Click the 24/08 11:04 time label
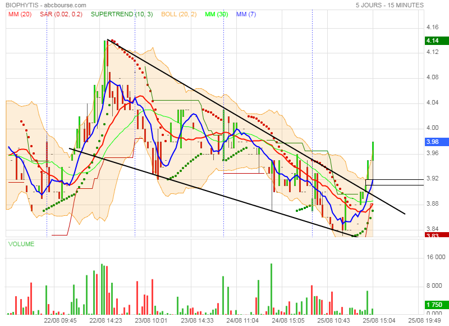Screen dimensions: 449x326 242,320
